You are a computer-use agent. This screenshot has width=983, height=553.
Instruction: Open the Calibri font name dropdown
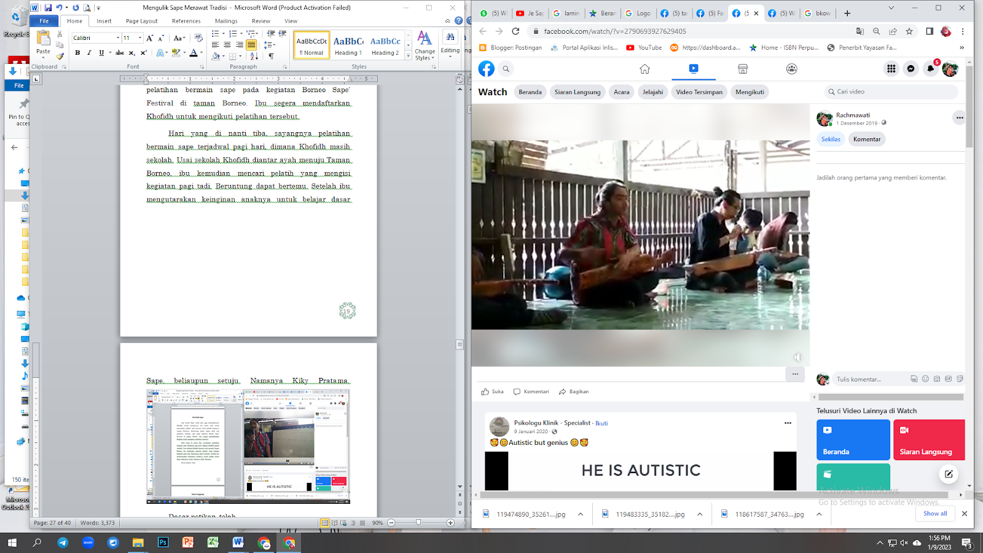(x=118, y=38)
